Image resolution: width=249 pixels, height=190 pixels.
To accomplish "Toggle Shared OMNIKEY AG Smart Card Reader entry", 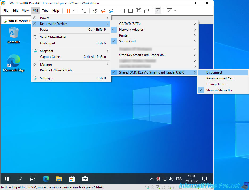I will (154, 72).
